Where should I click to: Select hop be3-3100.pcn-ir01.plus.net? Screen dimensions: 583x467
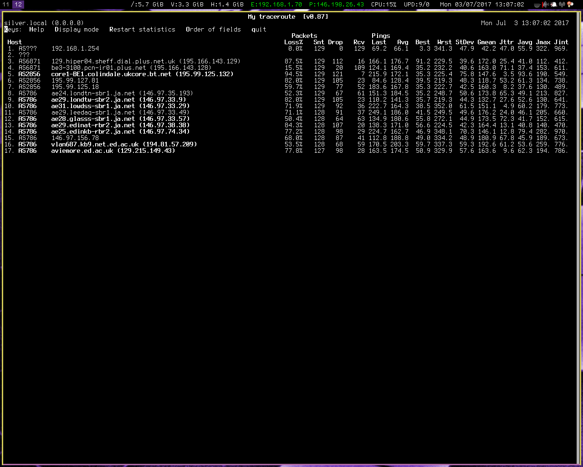[131, 67]
